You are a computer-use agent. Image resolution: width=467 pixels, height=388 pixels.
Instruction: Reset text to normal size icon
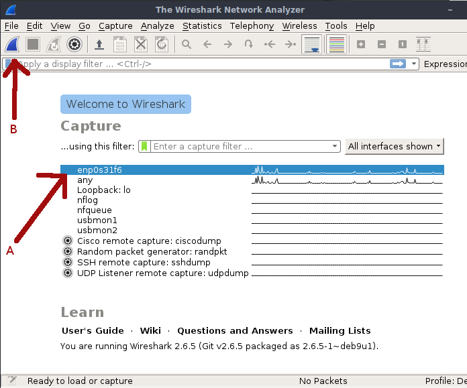(403, 45)
